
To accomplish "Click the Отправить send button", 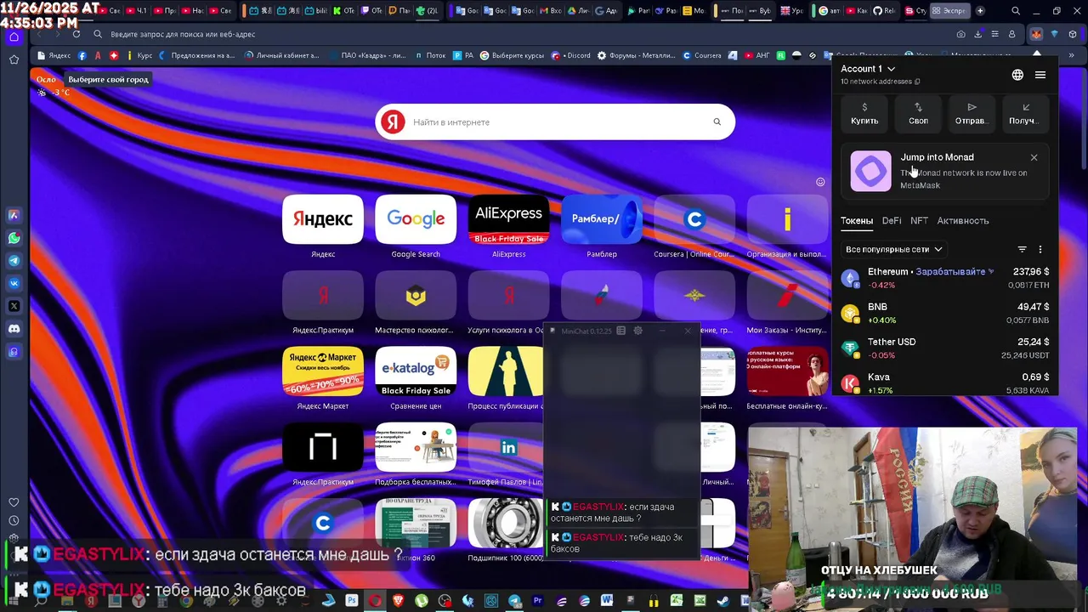I will click(972, 114).
